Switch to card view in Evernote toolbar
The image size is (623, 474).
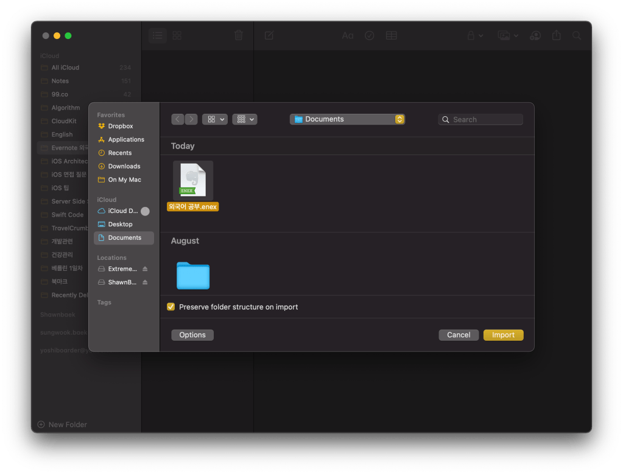177,35
